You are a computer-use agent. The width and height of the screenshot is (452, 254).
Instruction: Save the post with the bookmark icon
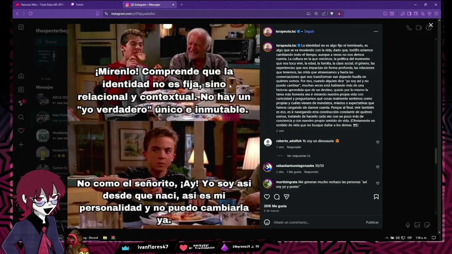point(376,197)
